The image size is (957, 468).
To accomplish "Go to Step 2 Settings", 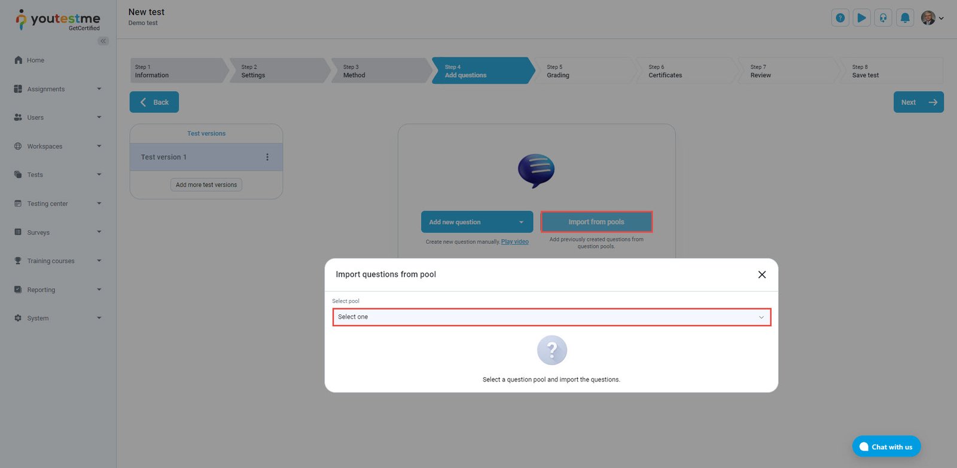I will tap(281, 71).
